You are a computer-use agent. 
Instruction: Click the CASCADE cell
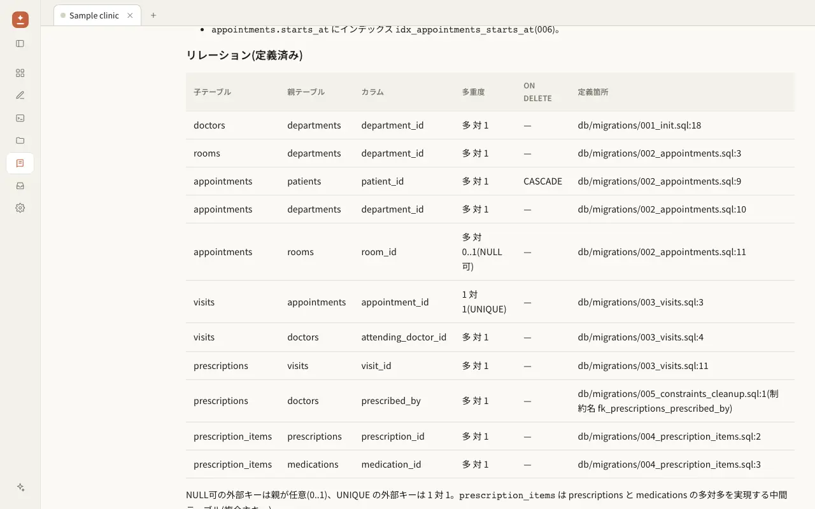pos(542,181)
